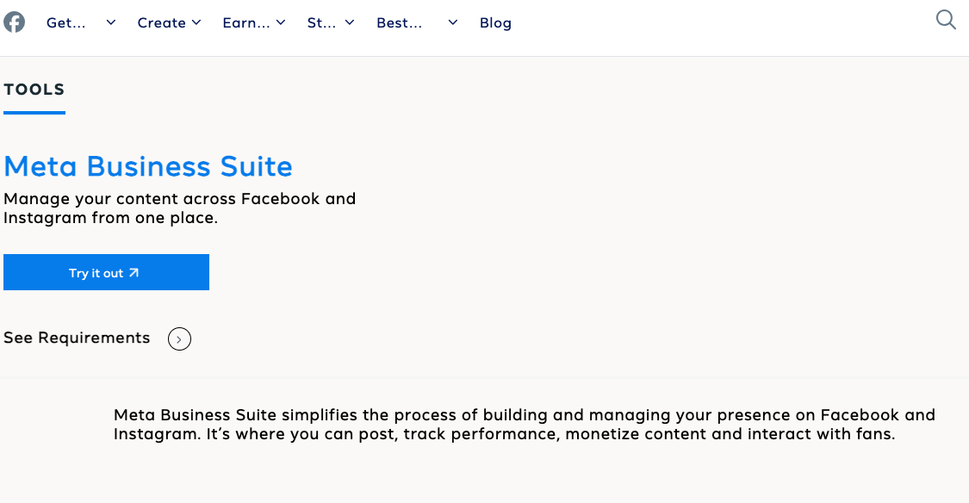Image resolution: width=969 pixels, height=503 pixels.
Task: Open the See Requirements link
Action: tap(77, 338)
